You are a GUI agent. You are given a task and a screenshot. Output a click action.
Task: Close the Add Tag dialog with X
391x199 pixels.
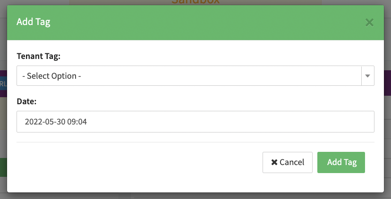pos(369,22)
